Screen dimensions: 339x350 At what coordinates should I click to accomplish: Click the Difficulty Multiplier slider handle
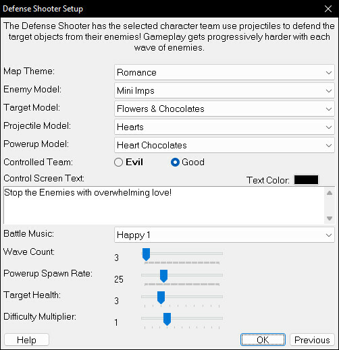(167, 319)
